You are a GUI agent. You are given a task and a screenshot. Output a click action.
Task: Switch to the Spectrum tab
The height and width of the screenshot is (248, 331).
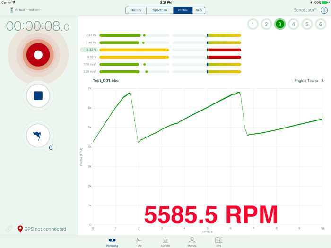160,10
